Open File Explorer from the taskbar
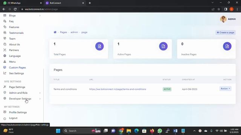This screenshot has width=241, height=135. point(129,131)
